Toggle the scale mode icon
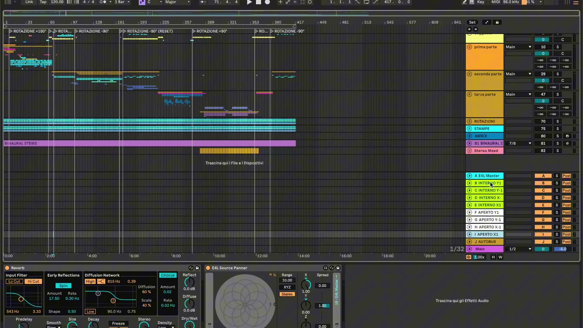583x328 pixels. coord(142,2)
